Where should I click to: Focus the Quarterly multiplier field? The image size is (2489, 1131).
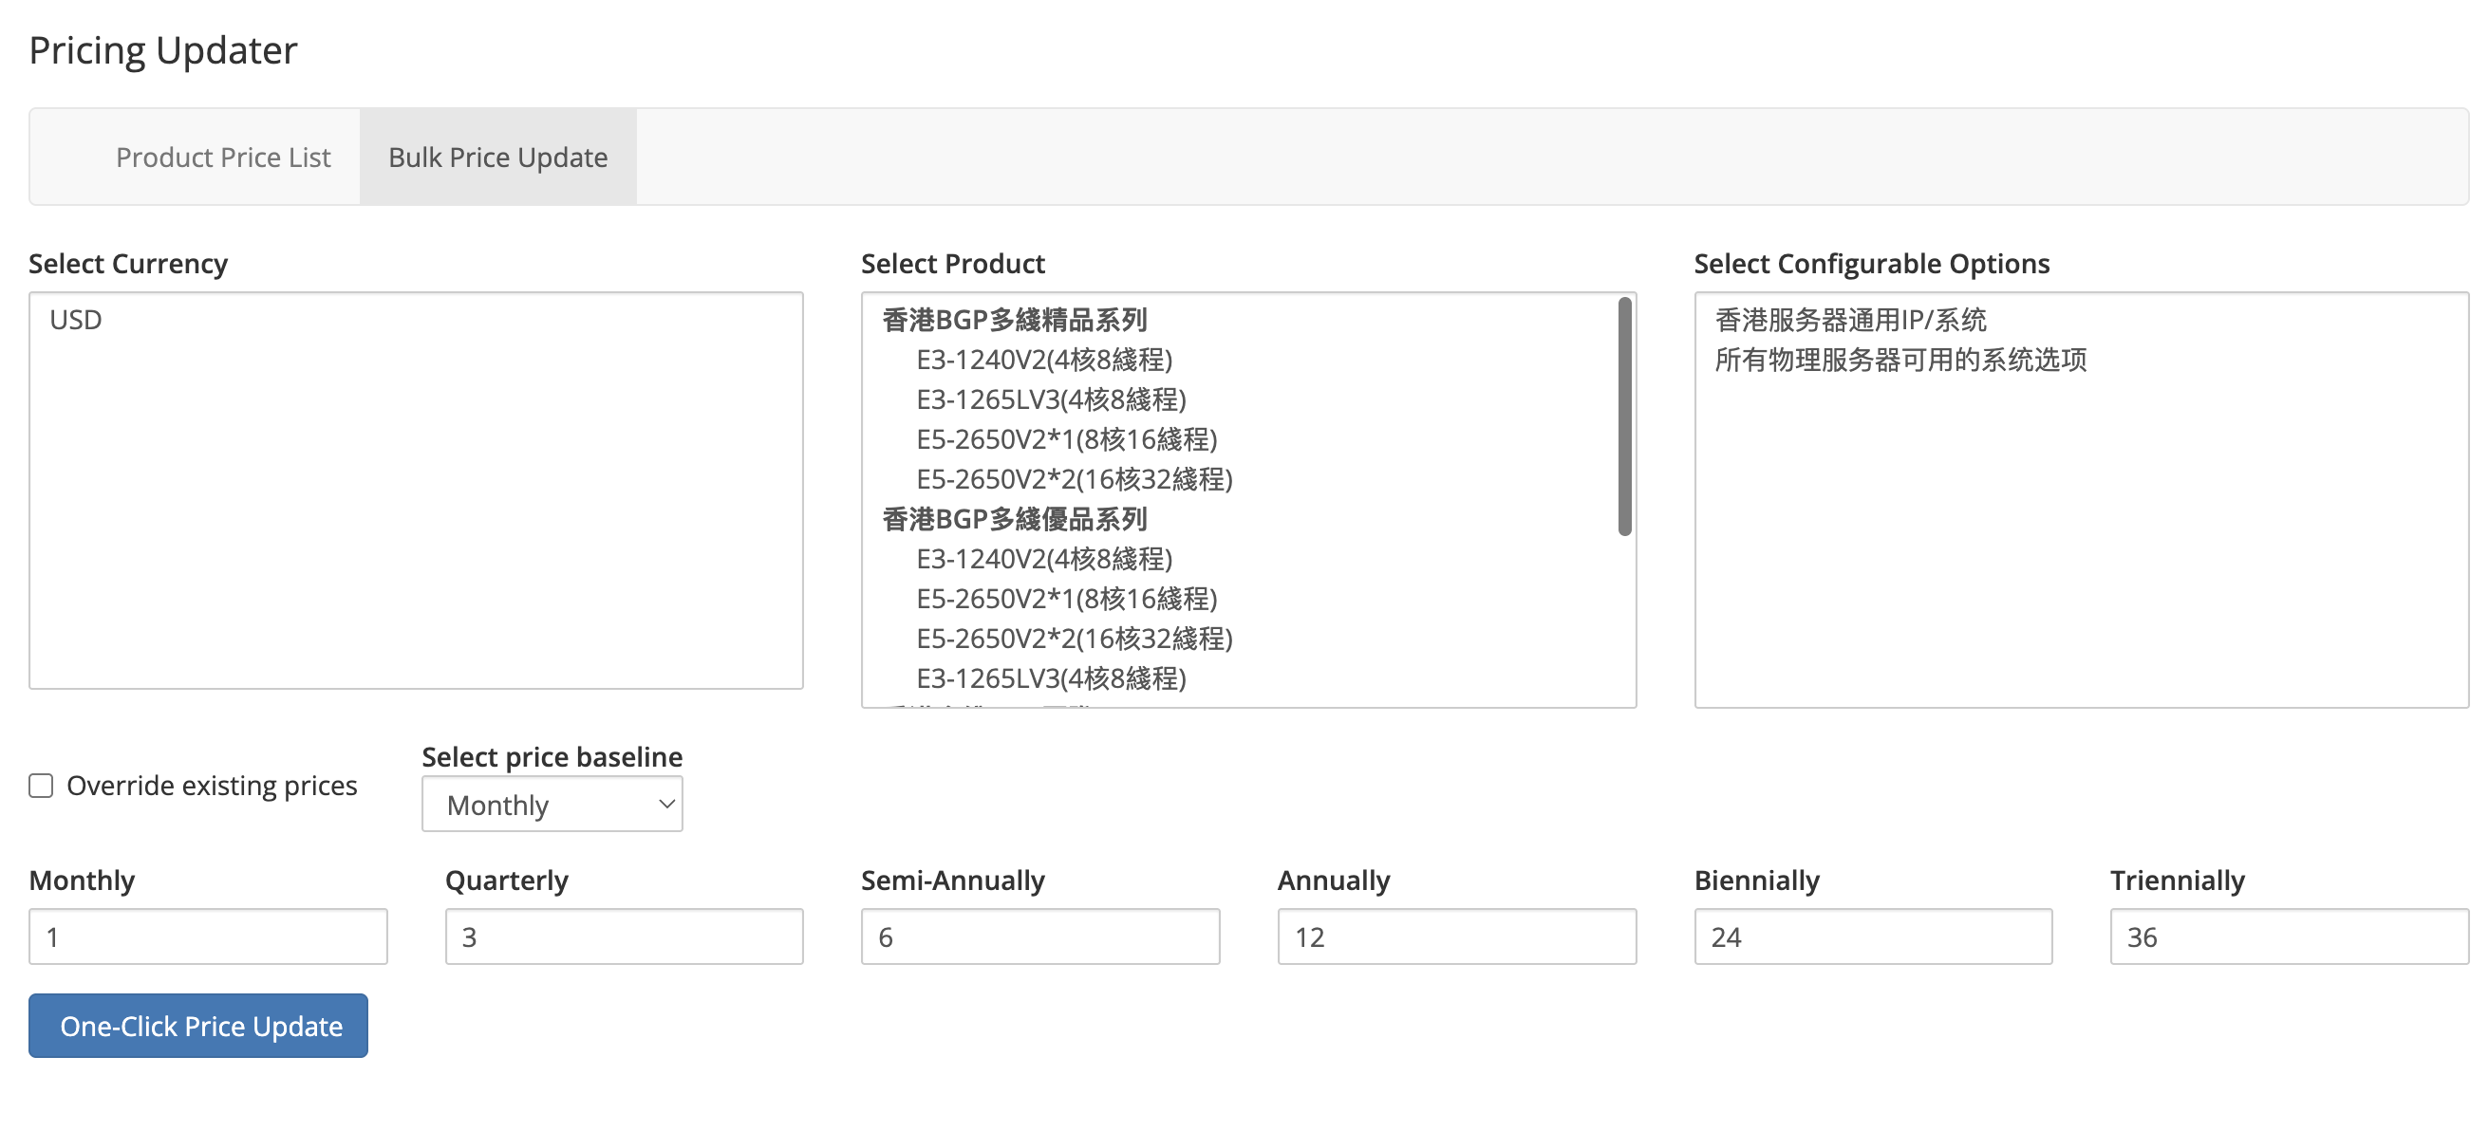click(x=624, y=936)
